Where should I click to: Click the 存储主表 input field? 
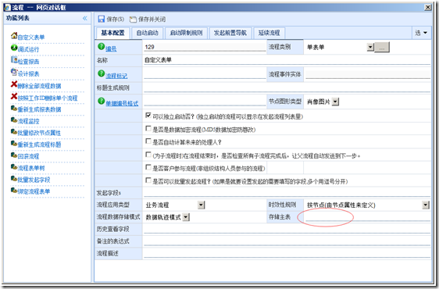coord(368,217)
